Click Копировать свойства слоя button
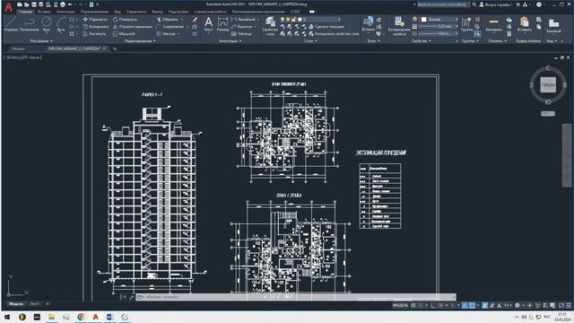574x323 pixels. pos(334,34)
